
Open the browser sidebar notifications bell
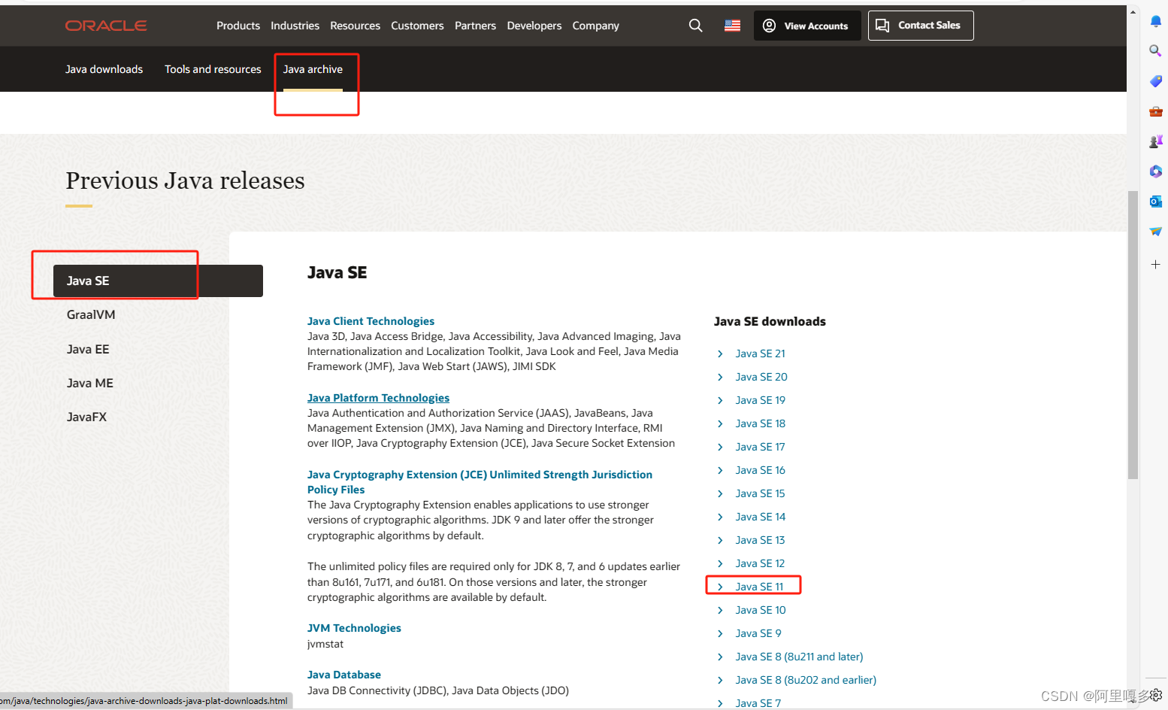tap(1156, 21)
